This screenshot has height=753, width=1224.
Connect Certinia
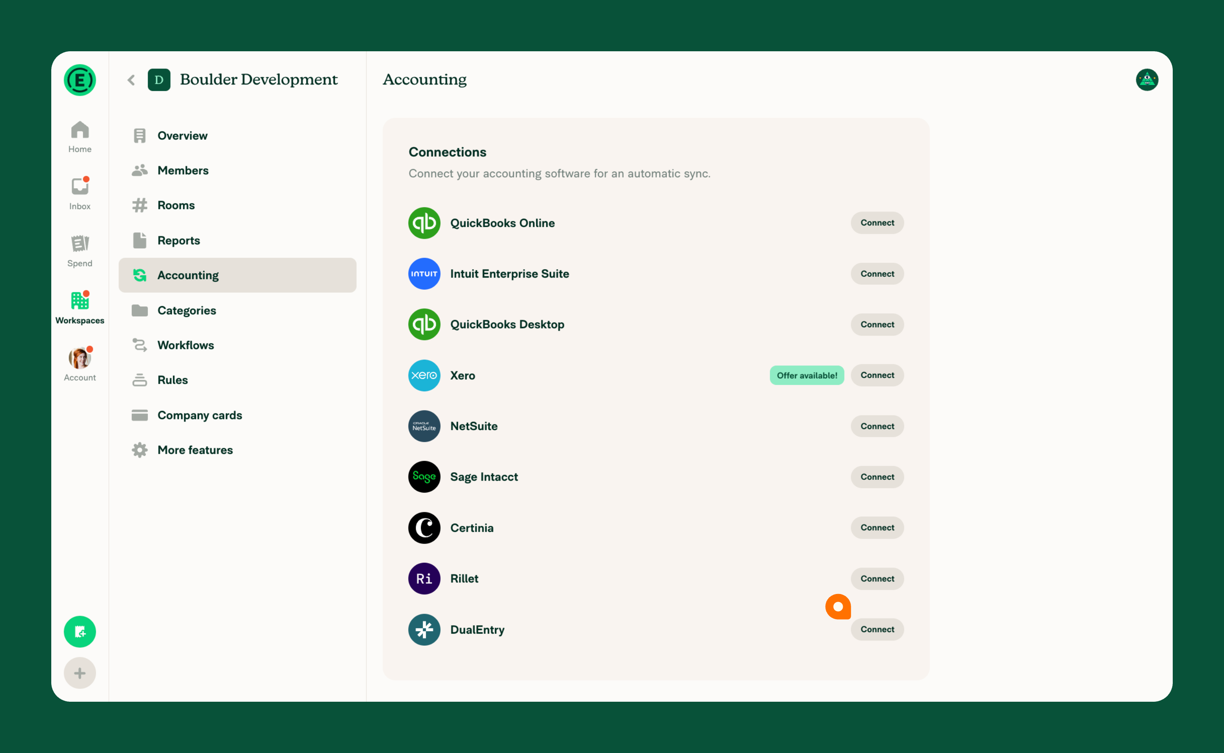coord(877,528)
